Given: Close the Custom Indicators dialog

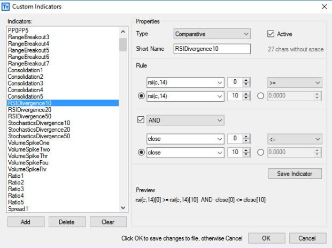Looking at the screenshot, I should click(324, 6).
